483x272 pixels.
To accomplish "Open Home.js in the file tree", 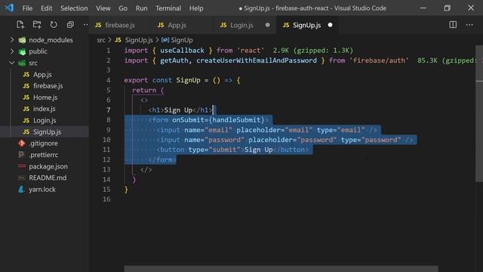I will [45, 97].
